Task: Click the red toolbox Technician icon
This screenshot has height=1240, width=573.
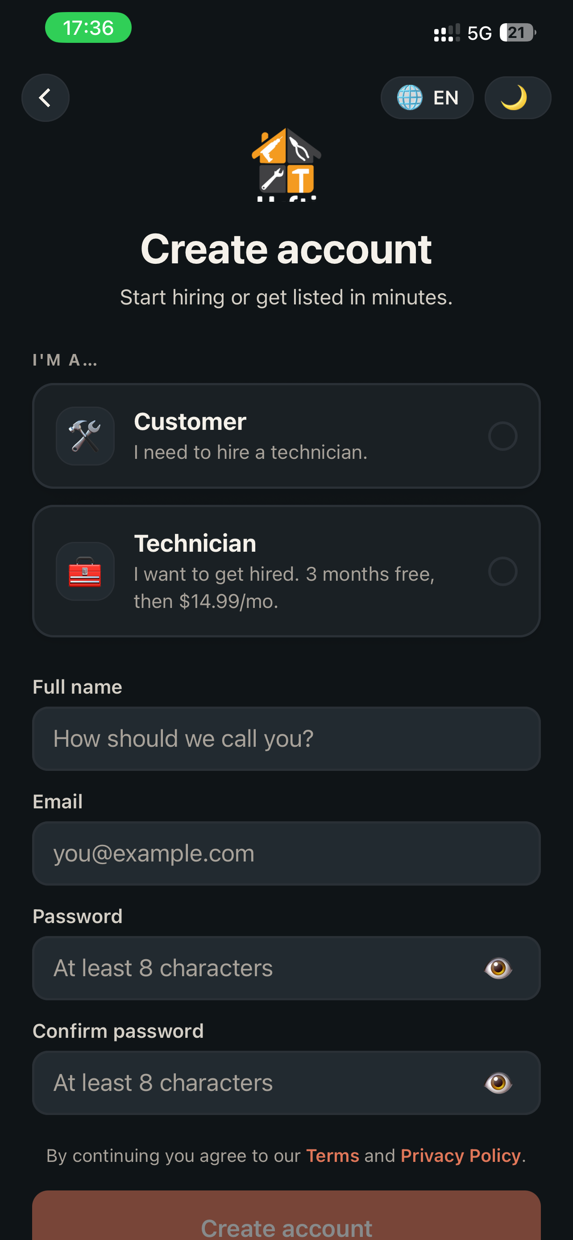Action: 85,571
